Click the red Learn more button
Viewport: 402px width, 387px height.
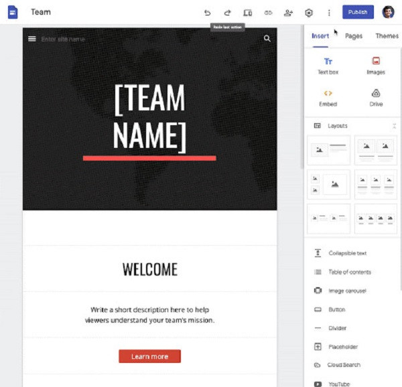[x=149, y=356]
